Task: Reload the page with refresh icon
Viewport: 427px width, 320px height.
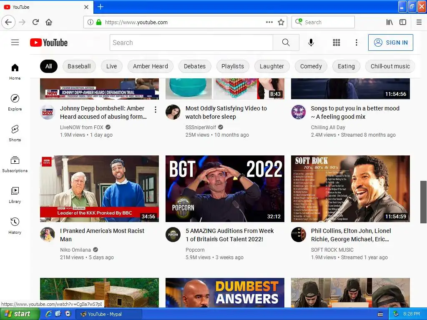Action: click(x=36, y=22)
